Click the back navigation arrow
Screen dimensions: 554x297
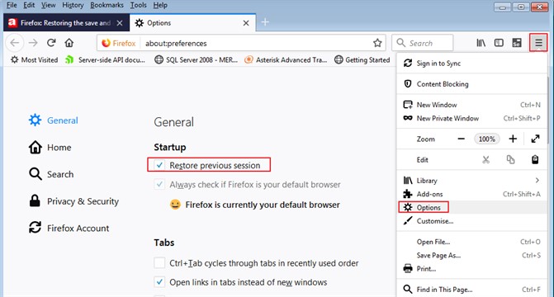pos(15,43)
